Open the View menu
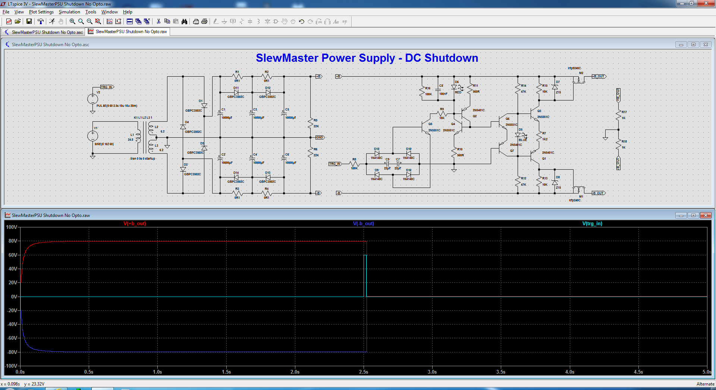Viewport: 716px width, 390px height. [x=19, y=12]
